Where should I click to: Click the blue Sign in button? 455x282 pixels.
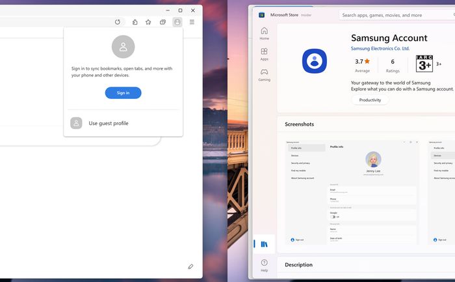pyautogui.click(x=123, y=92)
